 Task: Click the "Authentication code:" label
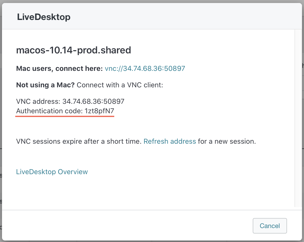49,111
